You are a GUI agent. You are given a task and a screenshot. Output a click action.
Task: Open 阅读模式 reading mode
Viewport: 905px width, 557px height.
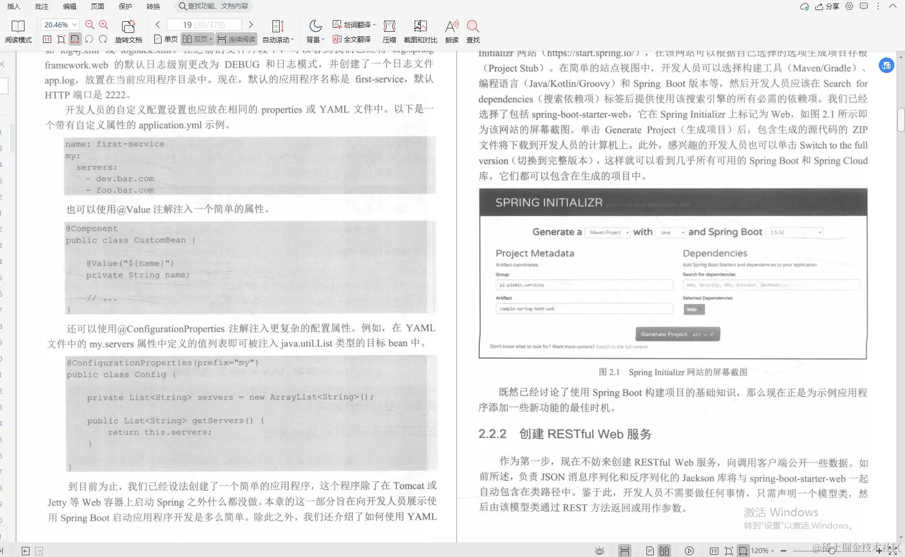click(18, 32)
